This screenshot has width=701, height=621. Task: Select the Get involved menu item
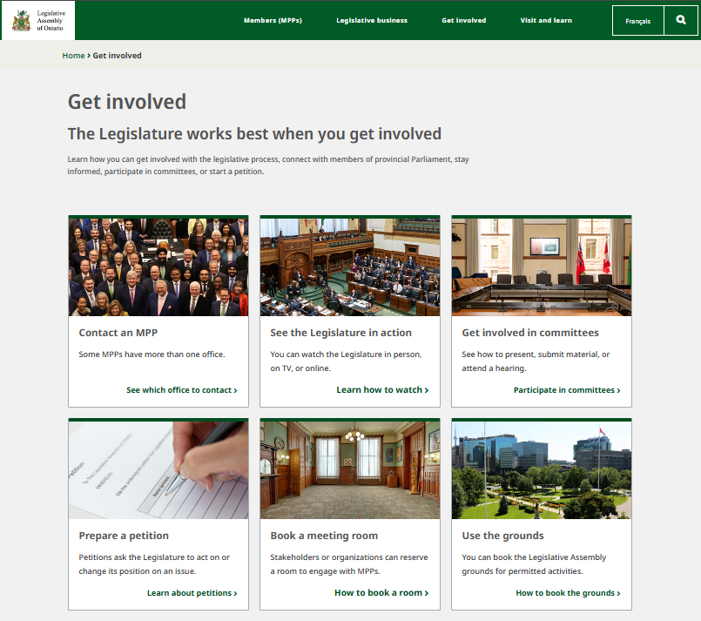[x=463, y=20]
